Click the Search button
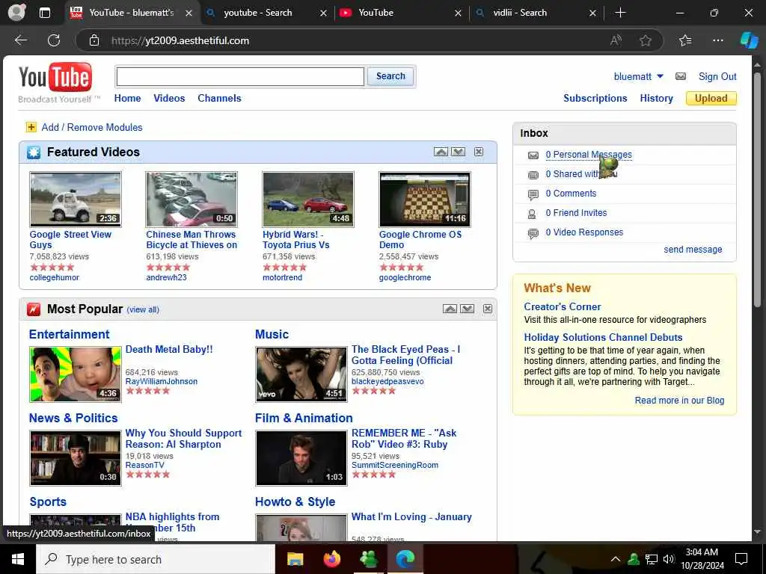Image resolution: width=766 pixels, height=574 pixels. (x=390, y=76)
